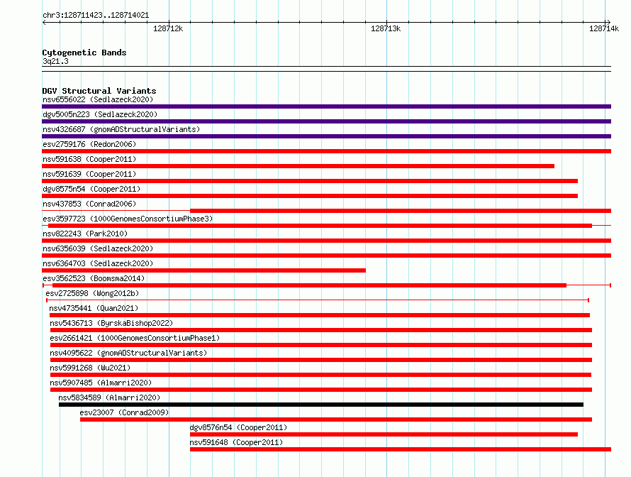Open nsv5907485 (Almarri2020) label
The height and width of the screenshot is (477, 631).
point(101,383)
